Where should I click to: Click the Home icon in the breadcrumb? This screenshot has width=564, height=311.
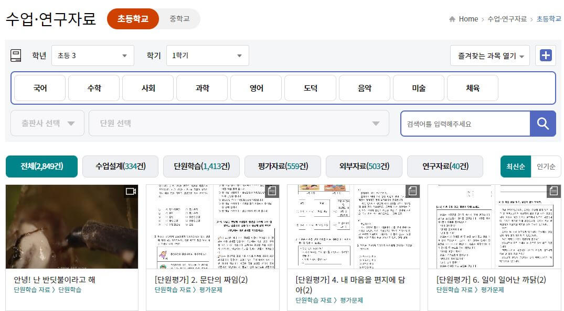pyautogui.click(x=452, y=17)
